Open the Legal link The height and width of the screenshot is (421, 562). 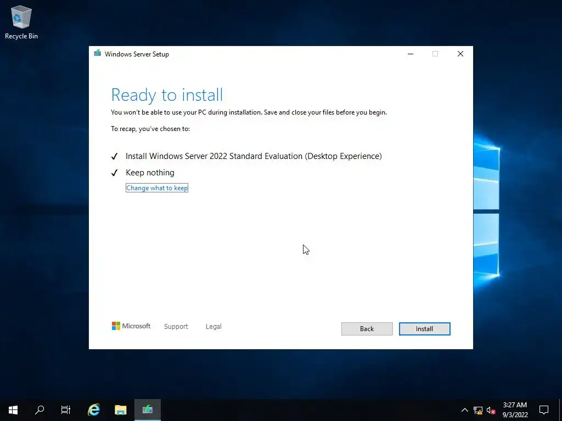[213, 327]
